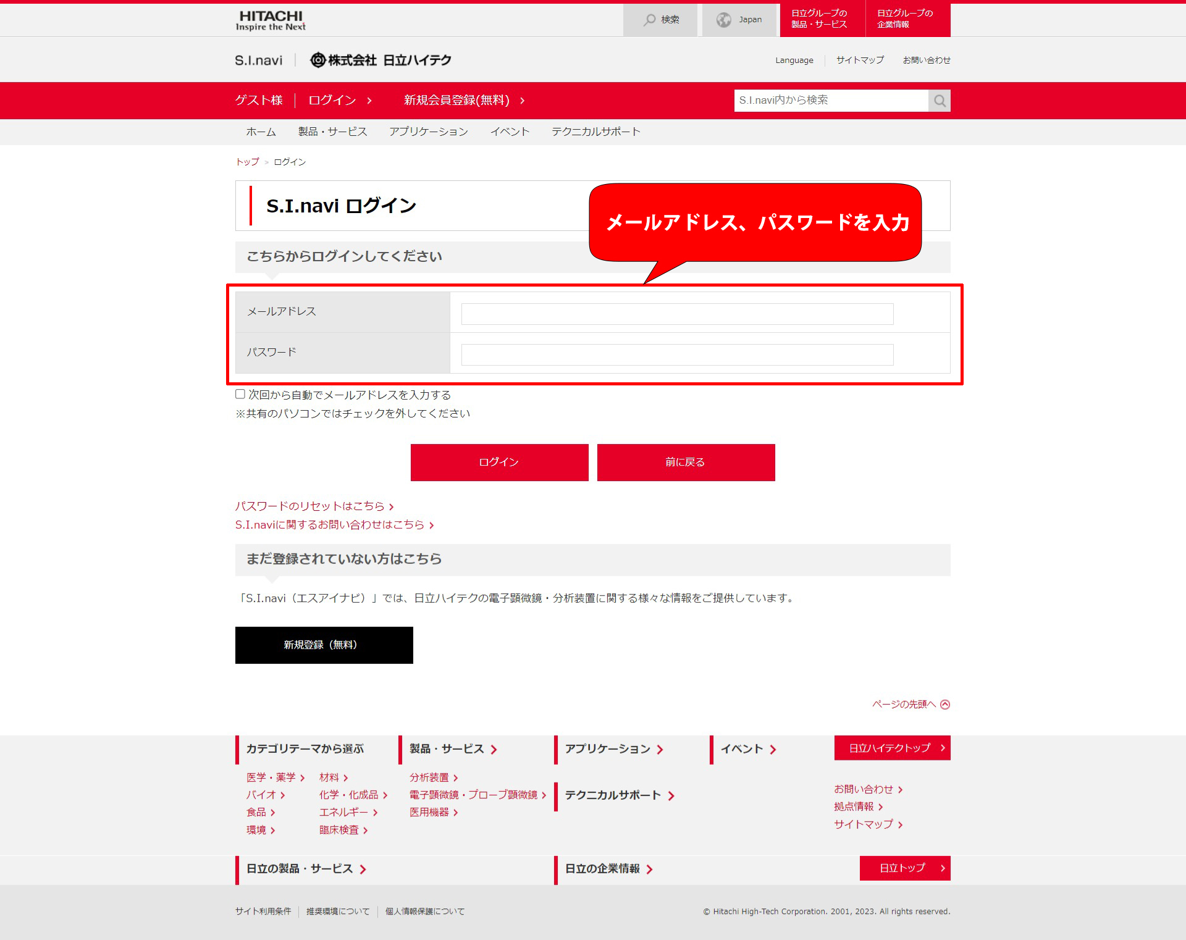Image resolution: width=1186 pixels, height=940 pixels.
Task: Open footer テクニカルサポート heading link
Action: (x=620, y=795)
